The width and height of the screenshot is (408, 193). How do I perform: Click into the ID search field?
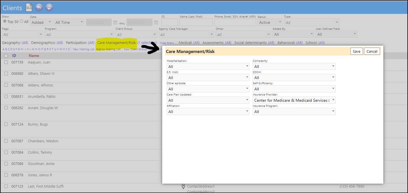(x=170, y=22)
